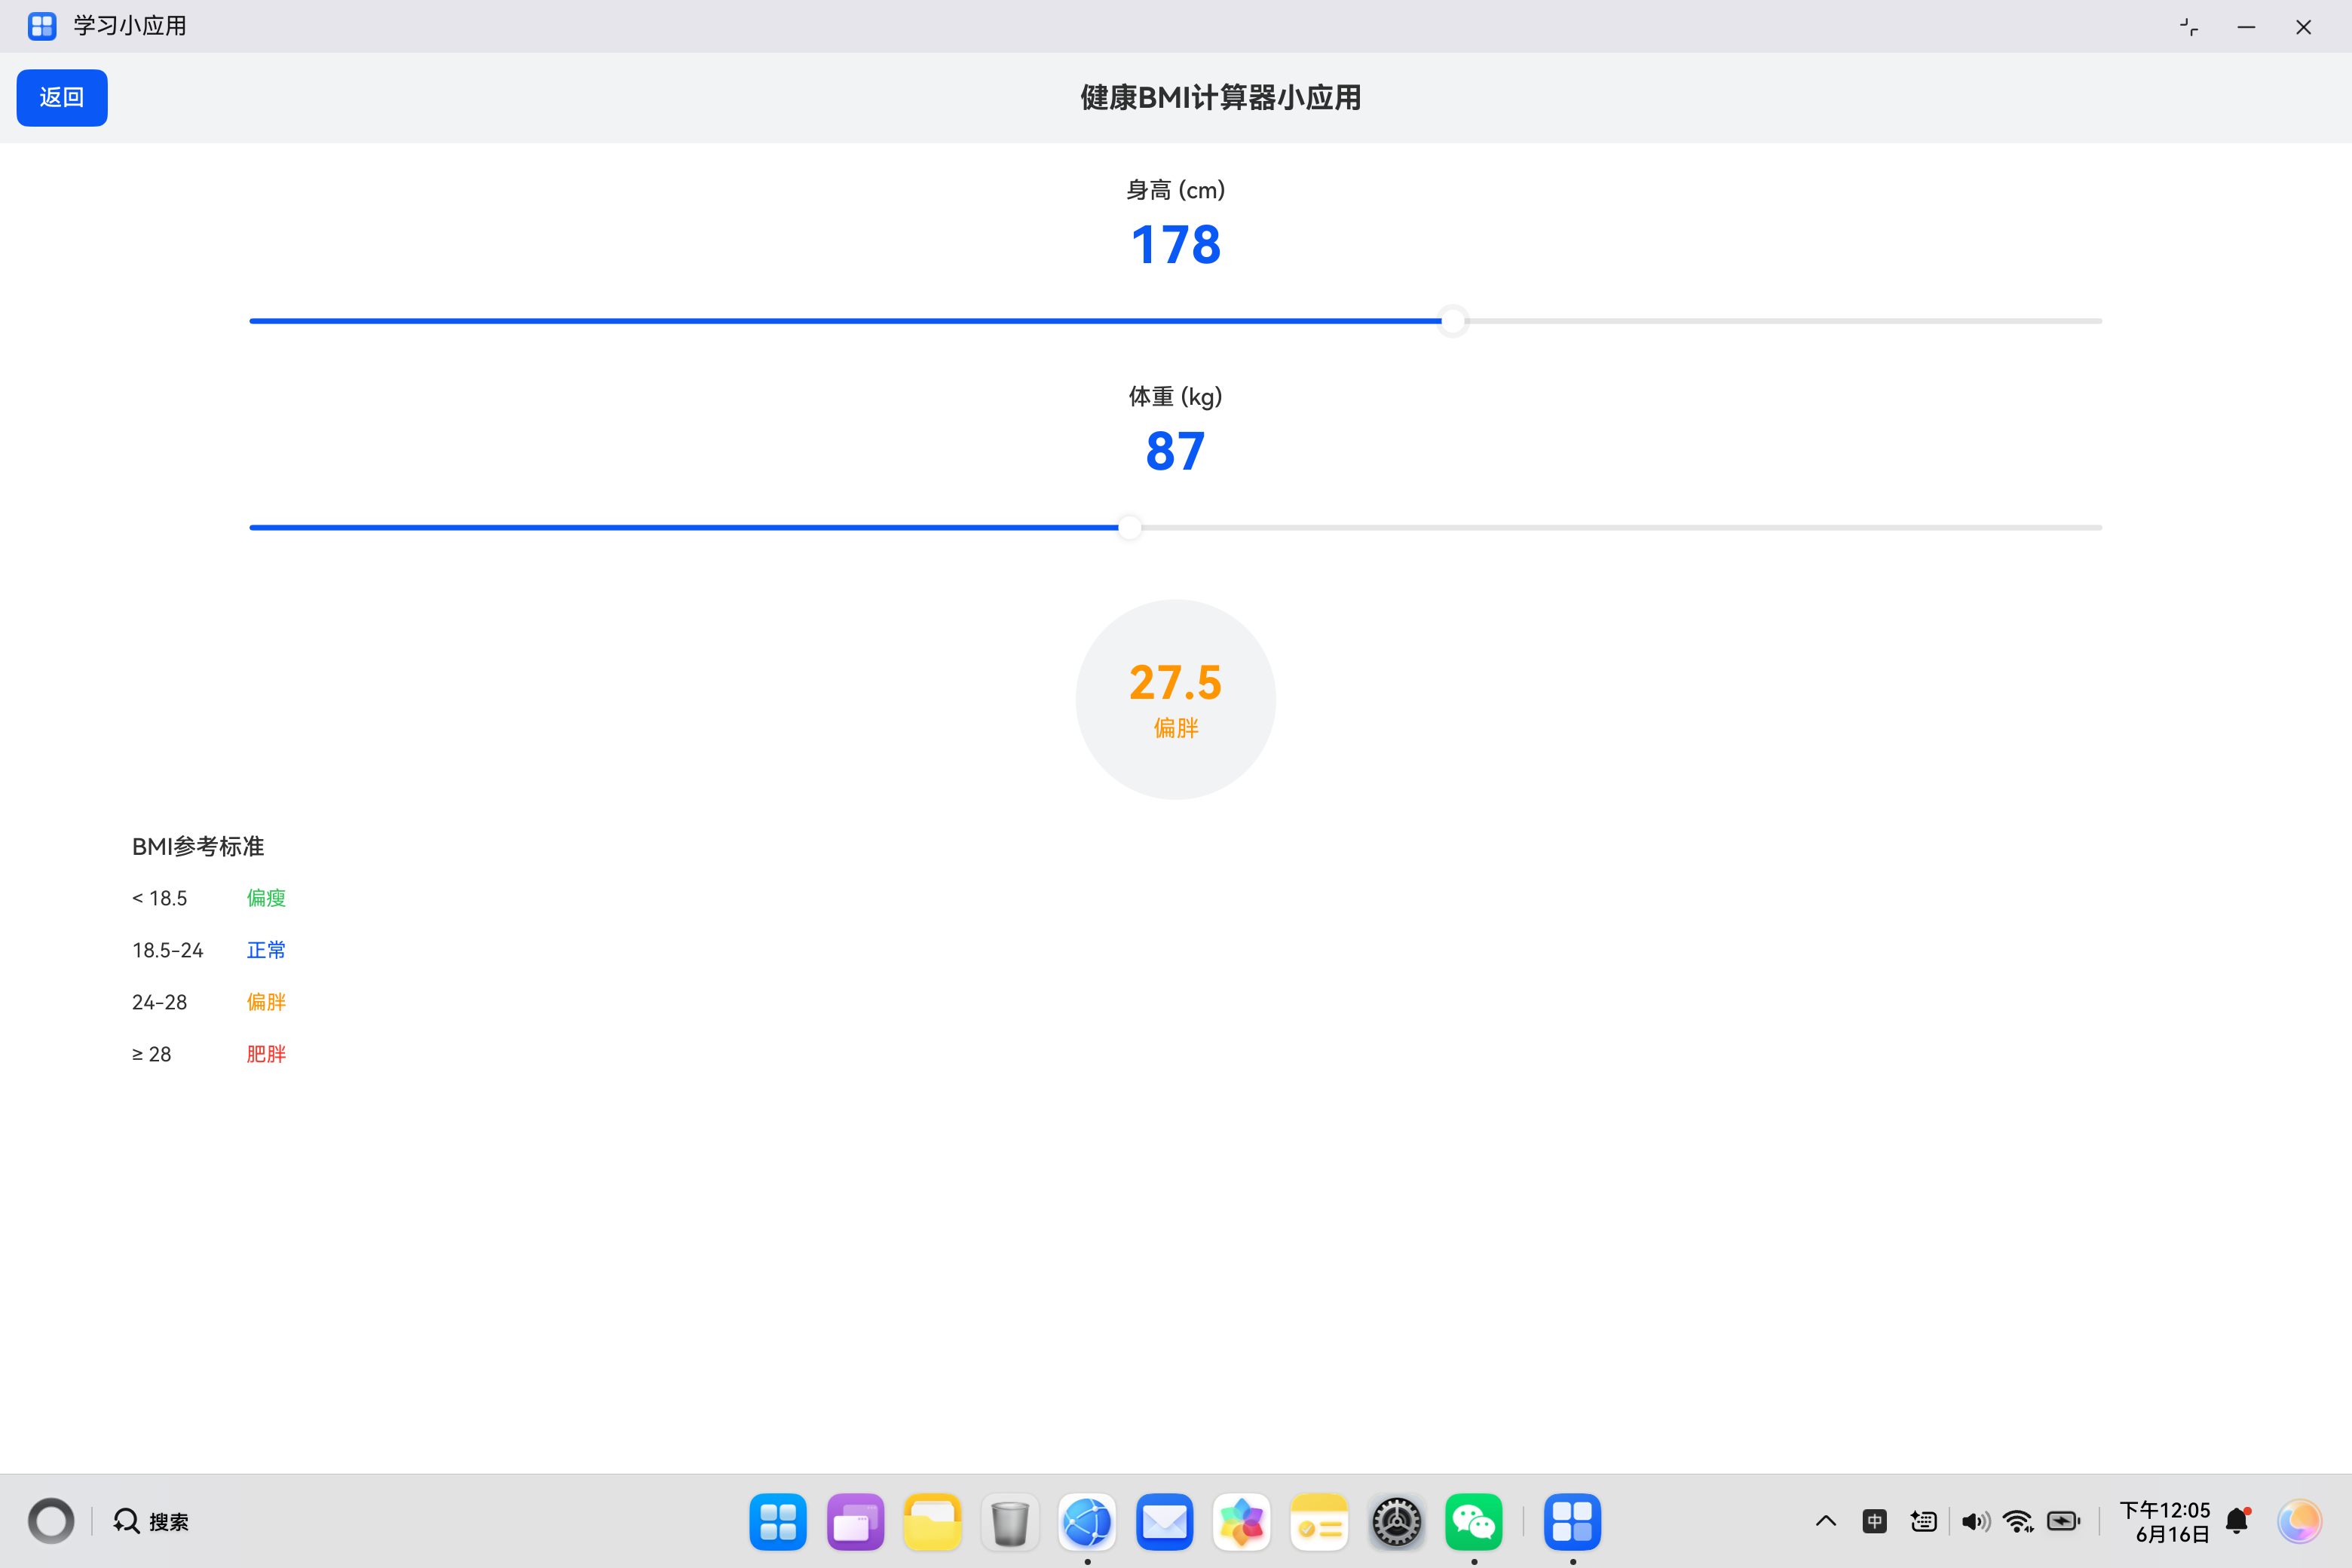This screenshot has height=1568, width=2352.
Task: Open the WeChat dock icon
Action: point(1474,1521)
